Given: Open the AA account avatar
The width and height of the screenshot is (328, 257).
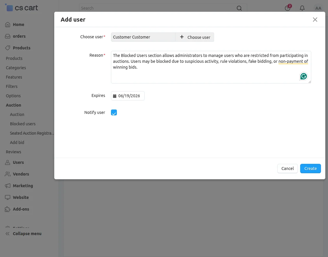Looking at the screenshot, I should [318, 8].
